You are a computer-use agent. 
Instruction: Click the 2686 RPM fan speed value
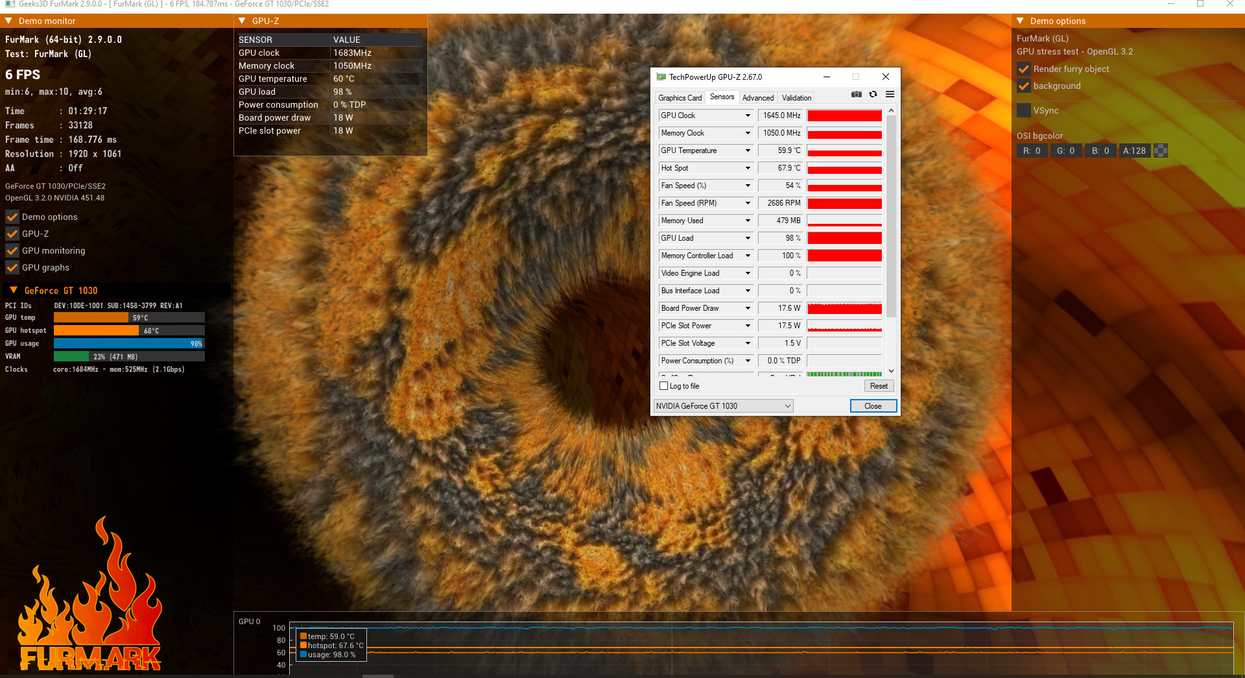(x=781, y=203)
